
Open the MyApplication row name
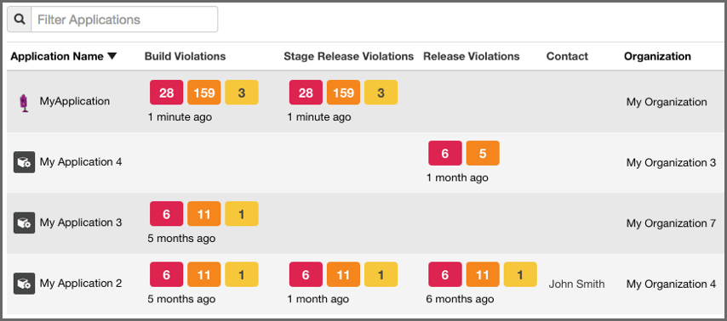click(x=75, y=101)
